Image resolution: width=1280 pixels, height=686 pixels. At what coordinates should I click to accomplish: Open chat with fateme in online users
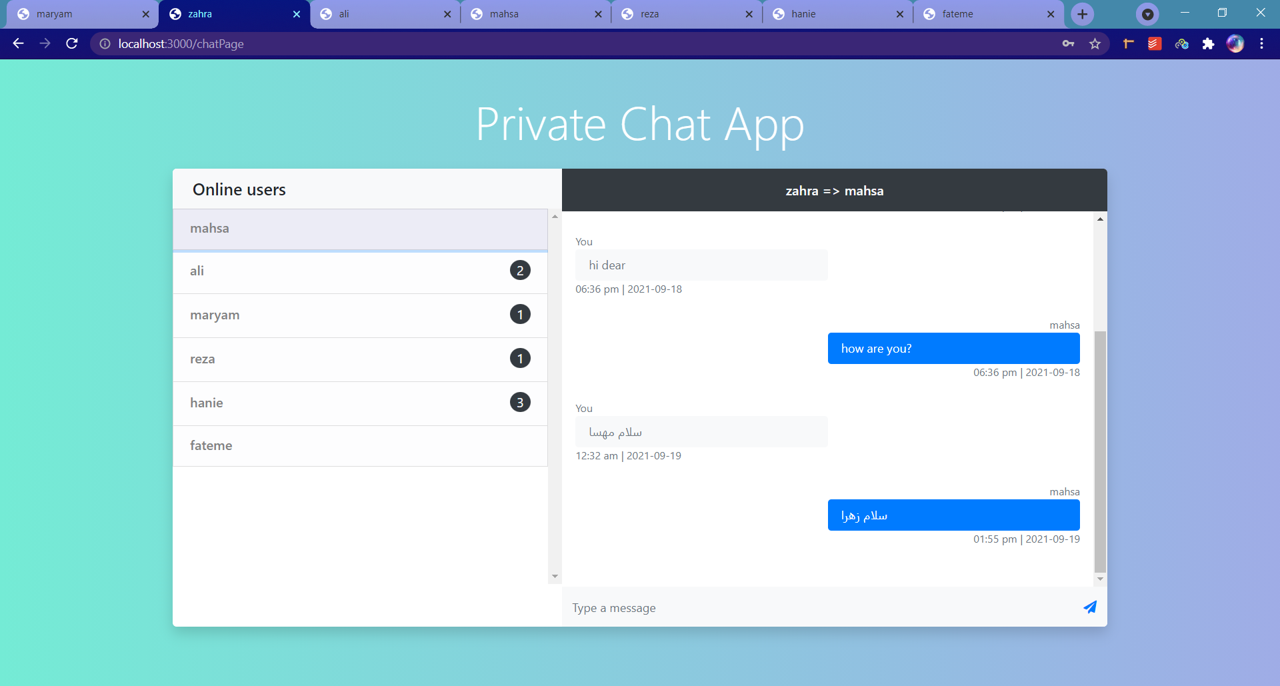[360, 446]
